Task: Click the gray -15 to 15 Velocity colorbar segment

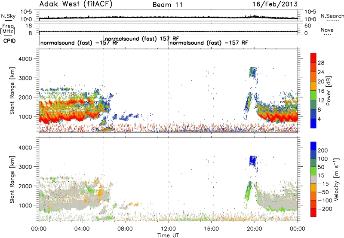Action: 313,179
